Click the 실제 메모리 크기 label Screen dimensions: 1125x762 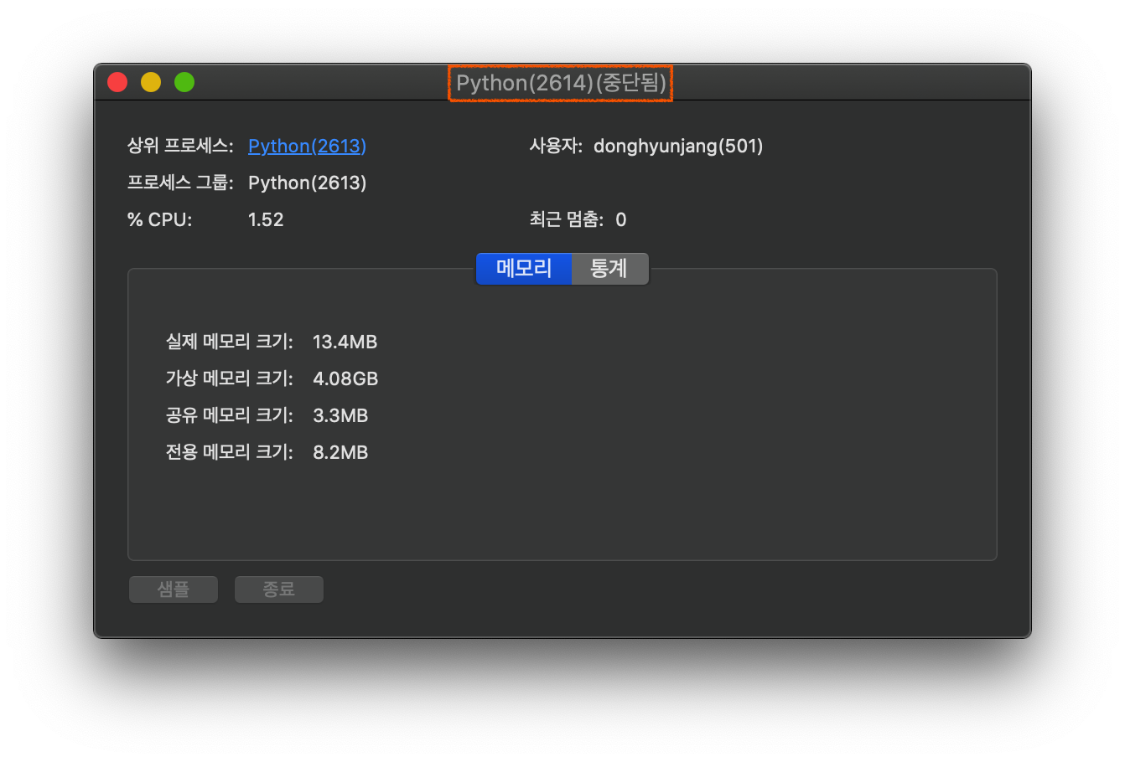[229, 342]
